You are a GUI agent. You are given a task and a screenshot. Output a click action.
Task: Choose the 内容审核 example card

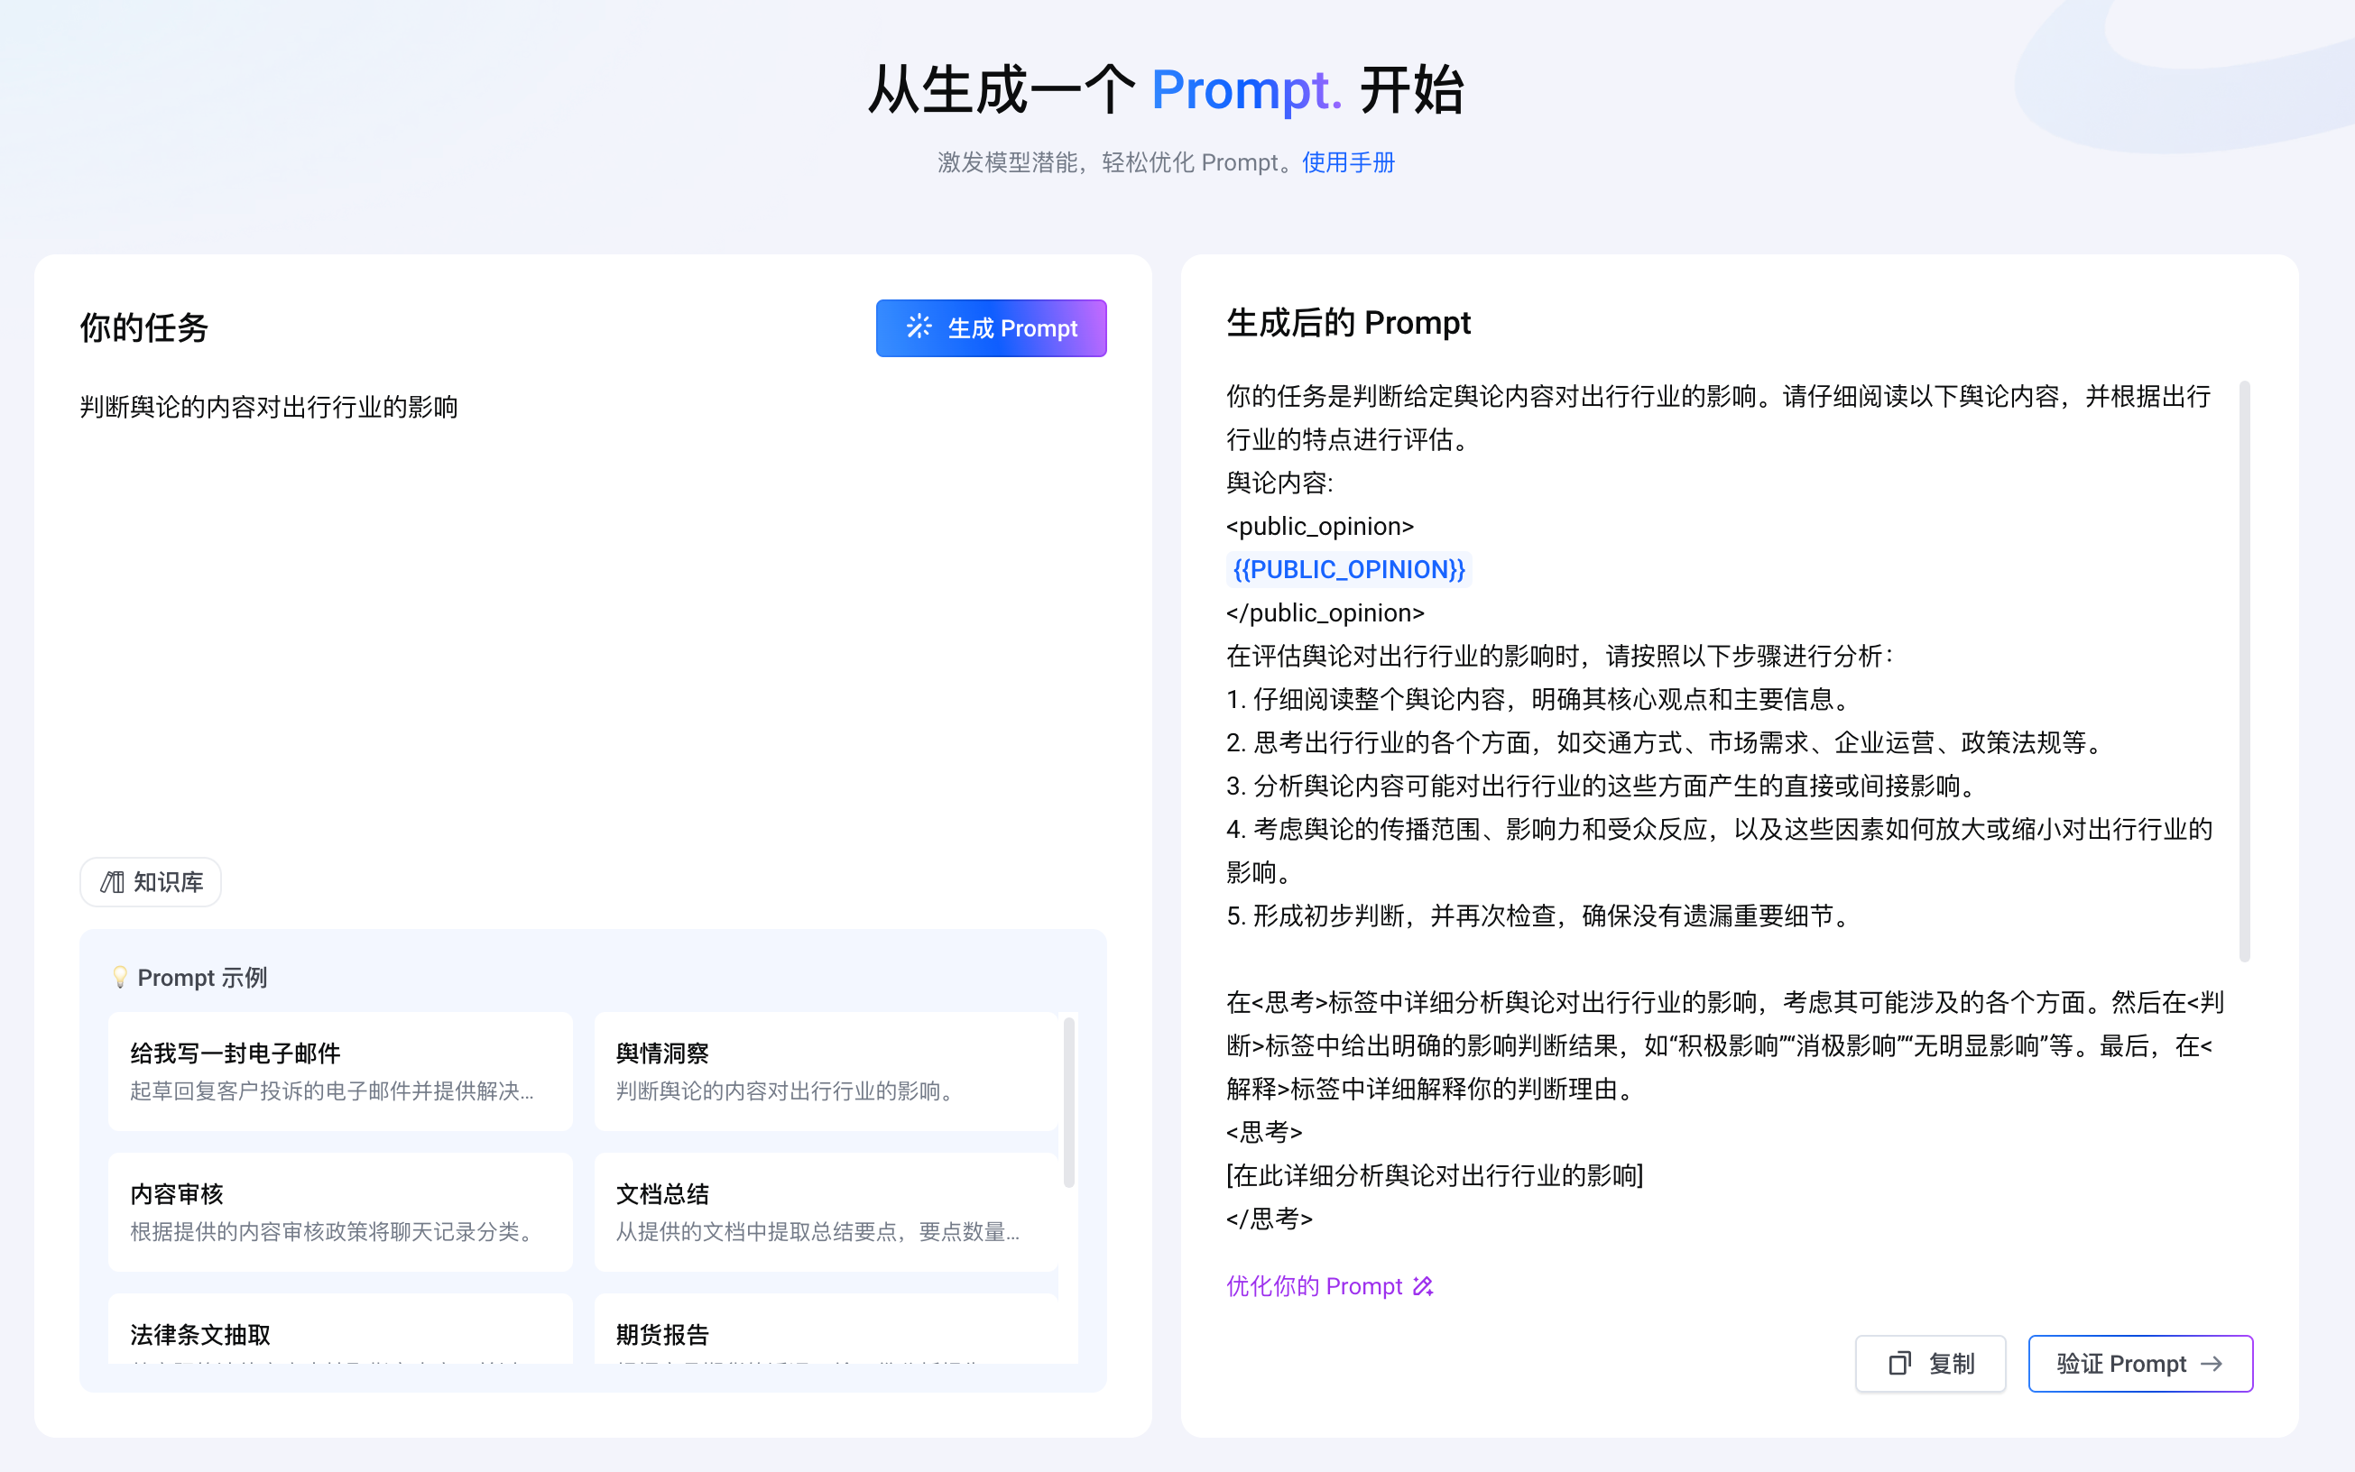tap(340, 1212)
